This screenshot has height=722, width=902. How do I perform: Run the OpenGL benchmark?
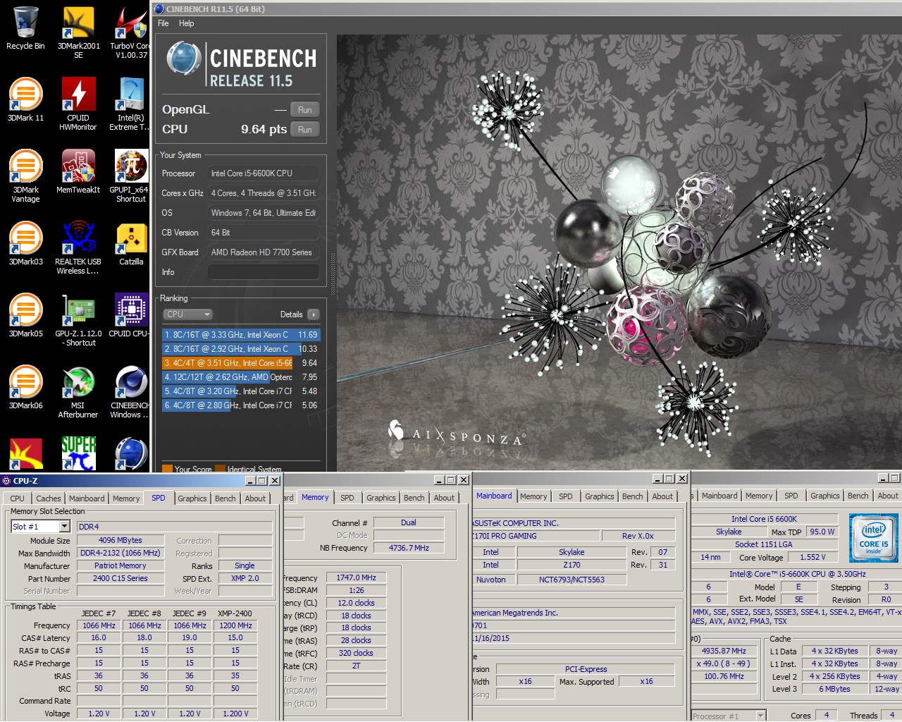[x=304, y=110]
